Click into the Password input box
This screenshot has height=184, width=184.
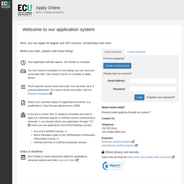point(153,89)
